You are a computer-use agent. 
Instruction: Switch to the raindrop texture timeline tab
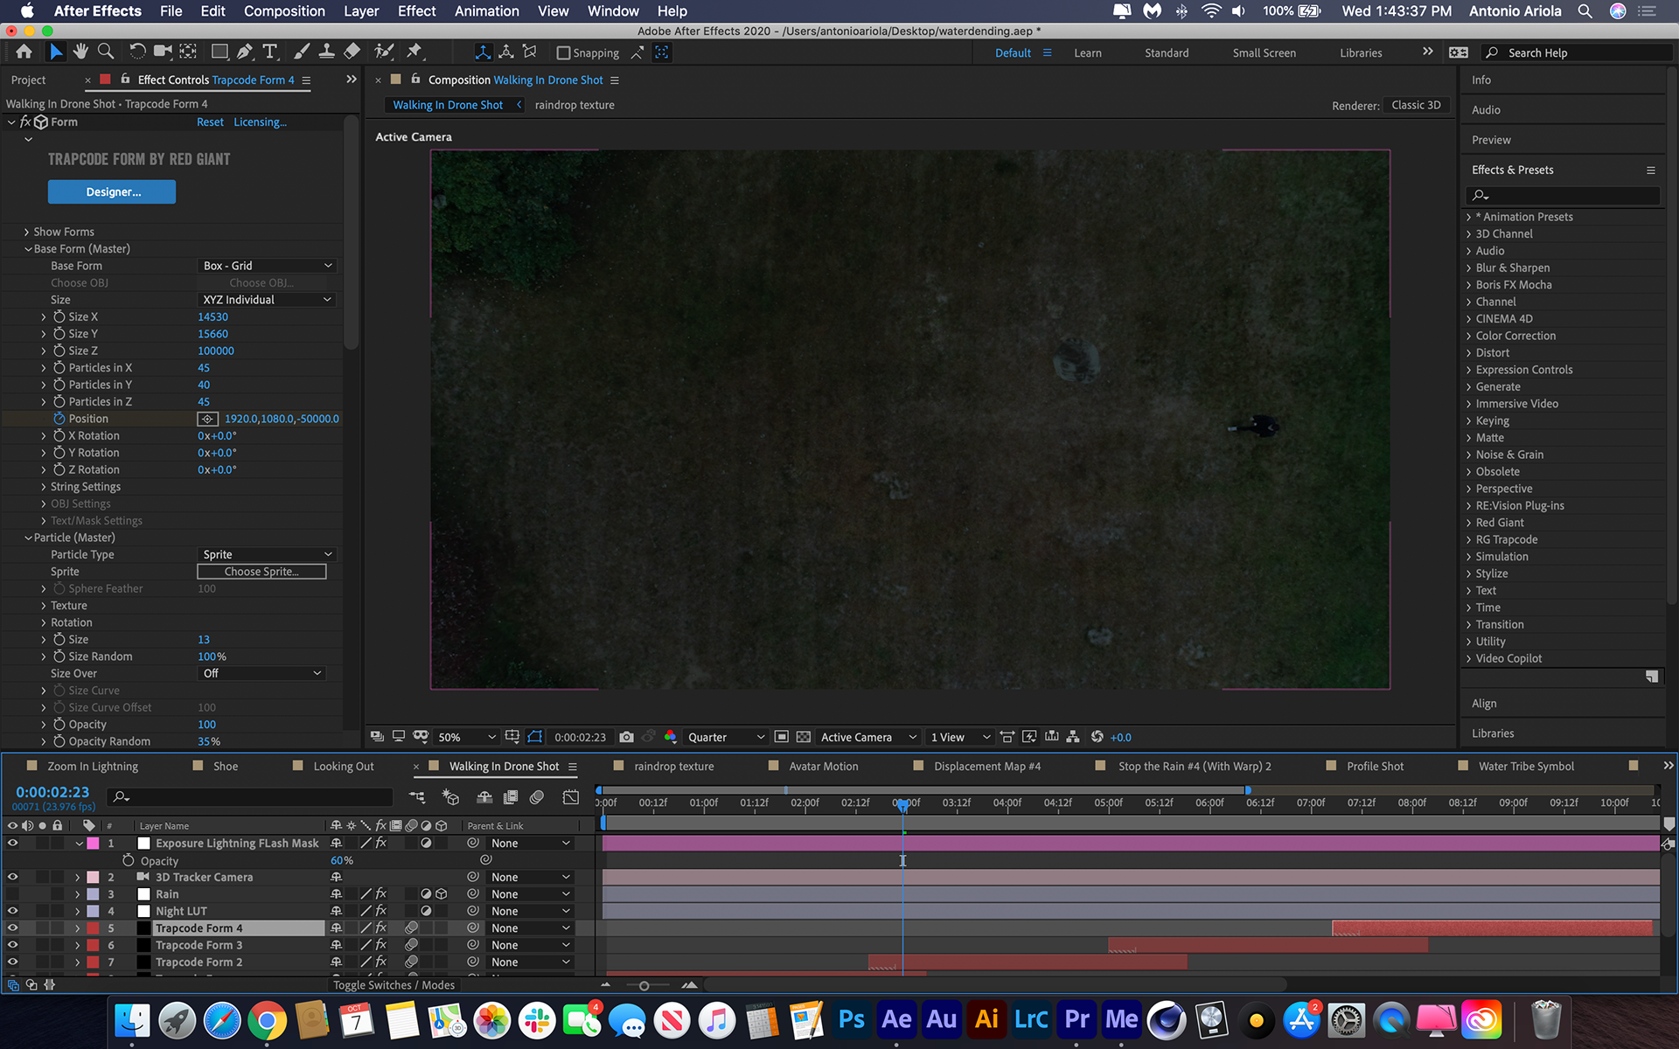point(673,767)
